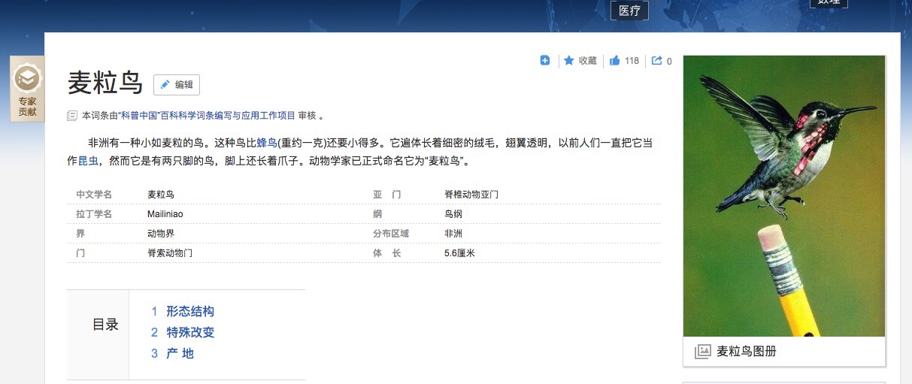Click the gallery icon beside 麦粒鸟图册
912x384 pixels.
coord(702,351)
